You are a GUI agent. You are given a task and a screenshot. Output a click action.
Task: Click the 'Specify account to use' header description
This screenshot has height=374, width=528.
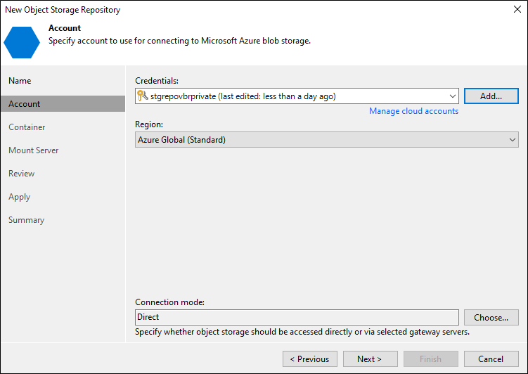[x=179, y=41]
